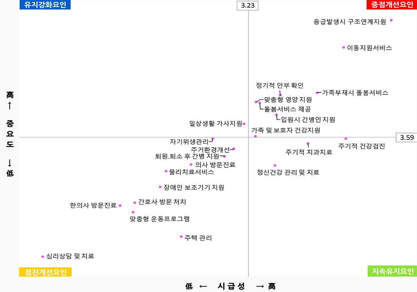The image size is (417, 292).
Task: Select the 이동지원서비스 data point dot
Action: [x=344, y=47]
